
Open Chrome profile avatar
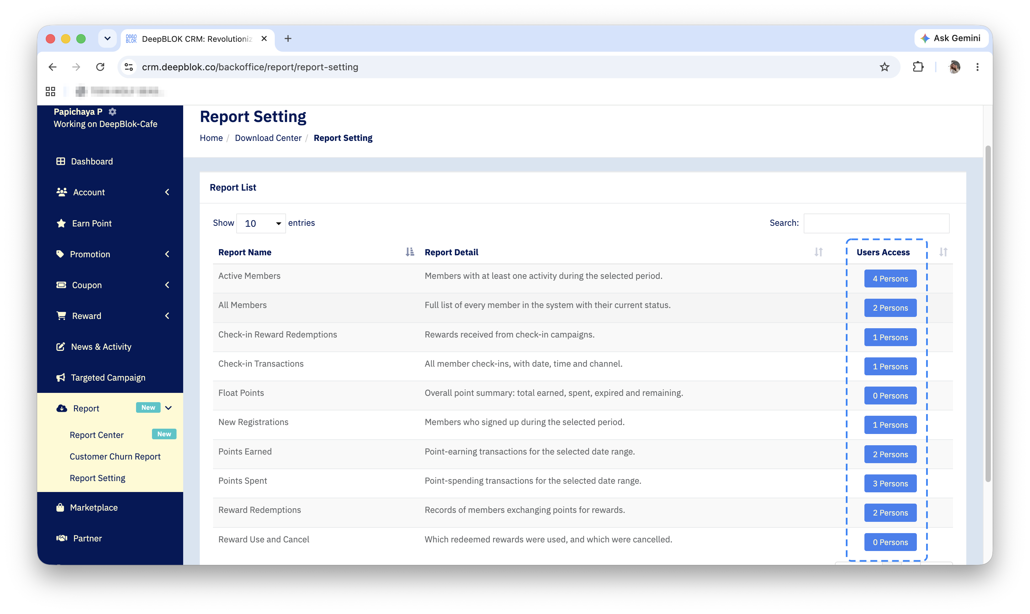(954, 67)
